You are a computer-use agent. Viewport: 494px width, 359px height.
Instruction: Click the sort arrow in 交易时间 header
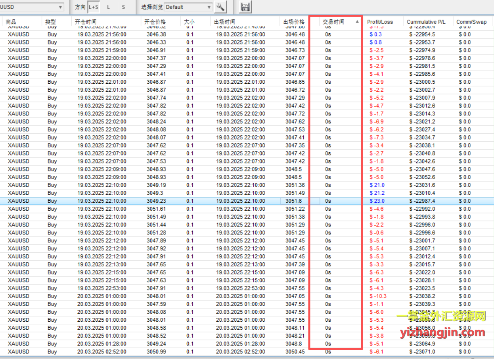(x=357, y=22)
